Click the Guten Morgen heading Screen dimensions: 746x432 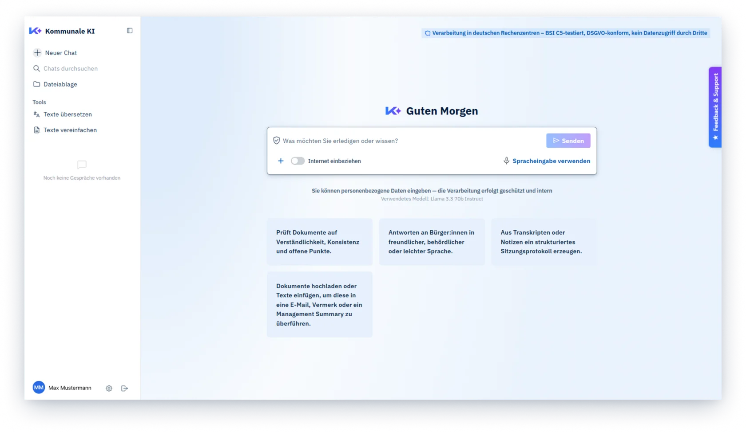(x=442, y=111)
